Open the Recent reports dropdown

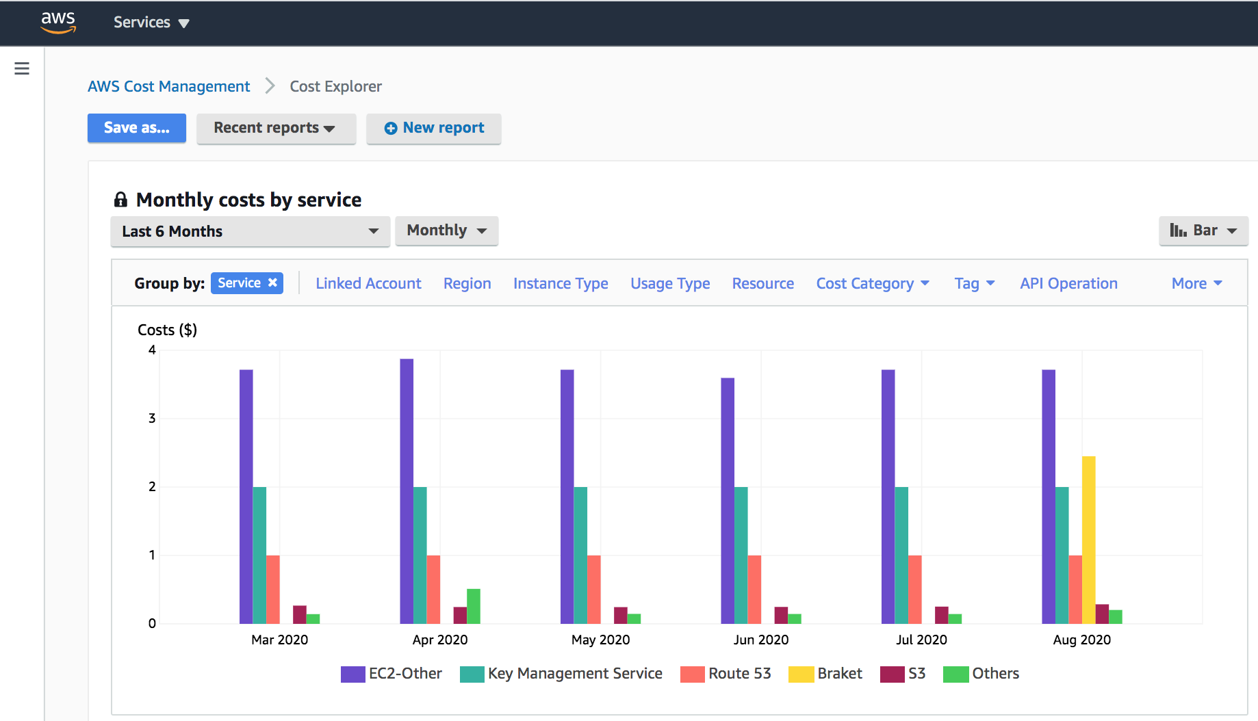tap(276, 128)
